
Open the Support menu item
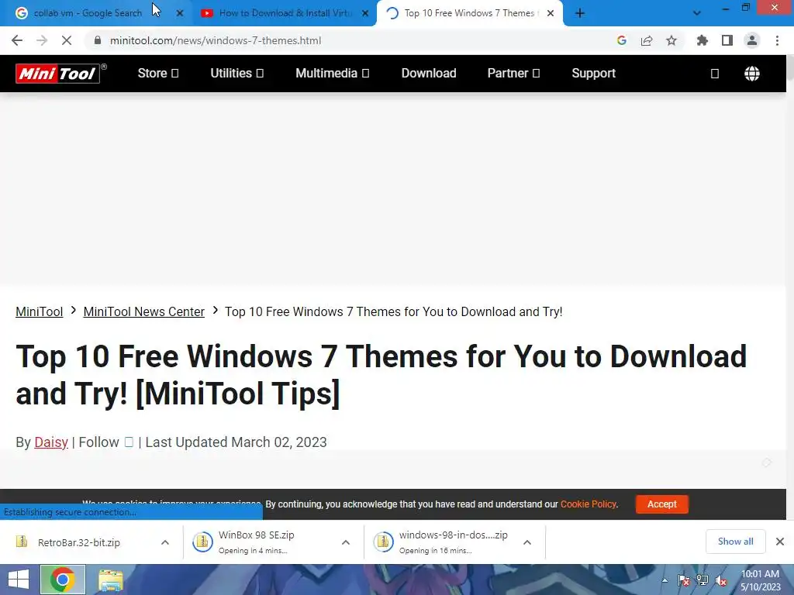[x=593, y=74]
